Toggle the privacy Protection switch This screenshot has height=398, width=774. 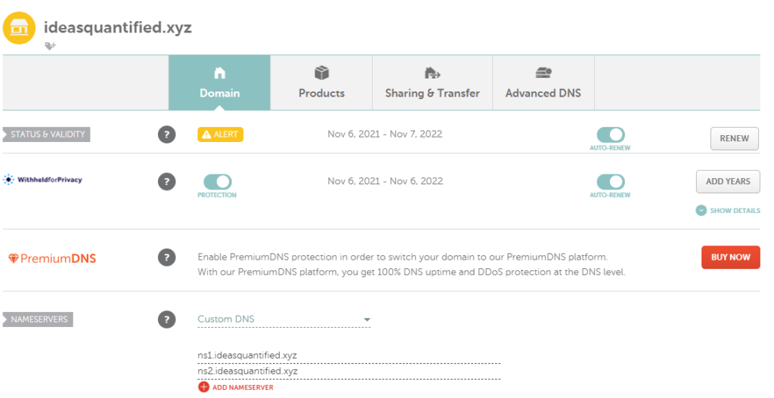[x=217, y=182]
